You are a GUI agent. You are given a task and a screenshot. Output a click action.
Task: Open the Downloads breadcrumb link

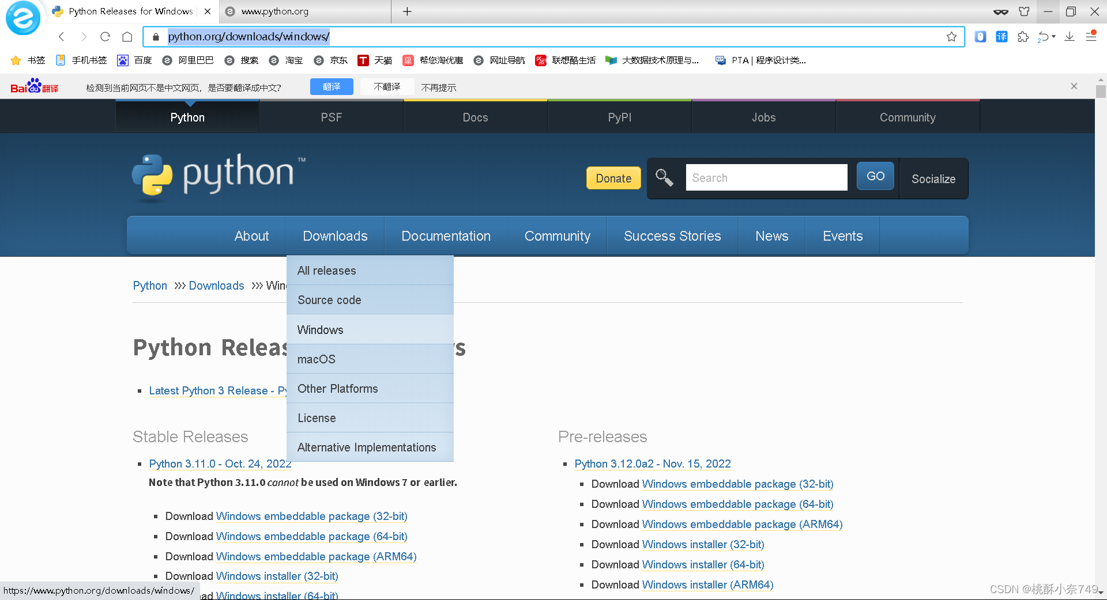pyautogui.click(x=216, y=286)
